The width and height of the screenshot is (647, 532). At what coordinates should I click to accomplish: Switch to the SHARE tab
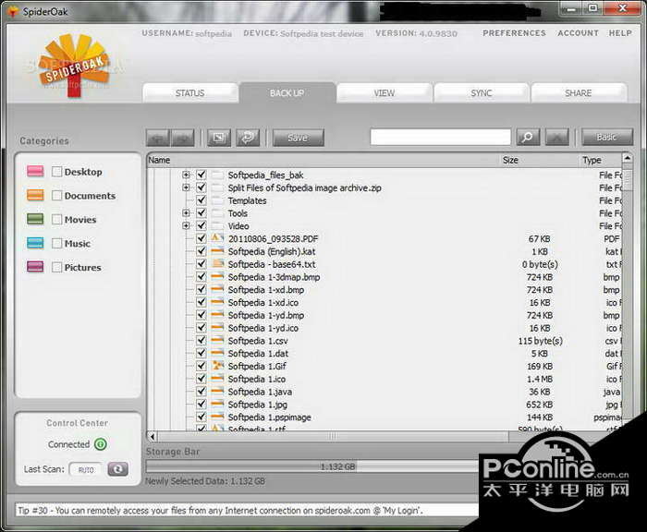(579, 92)
